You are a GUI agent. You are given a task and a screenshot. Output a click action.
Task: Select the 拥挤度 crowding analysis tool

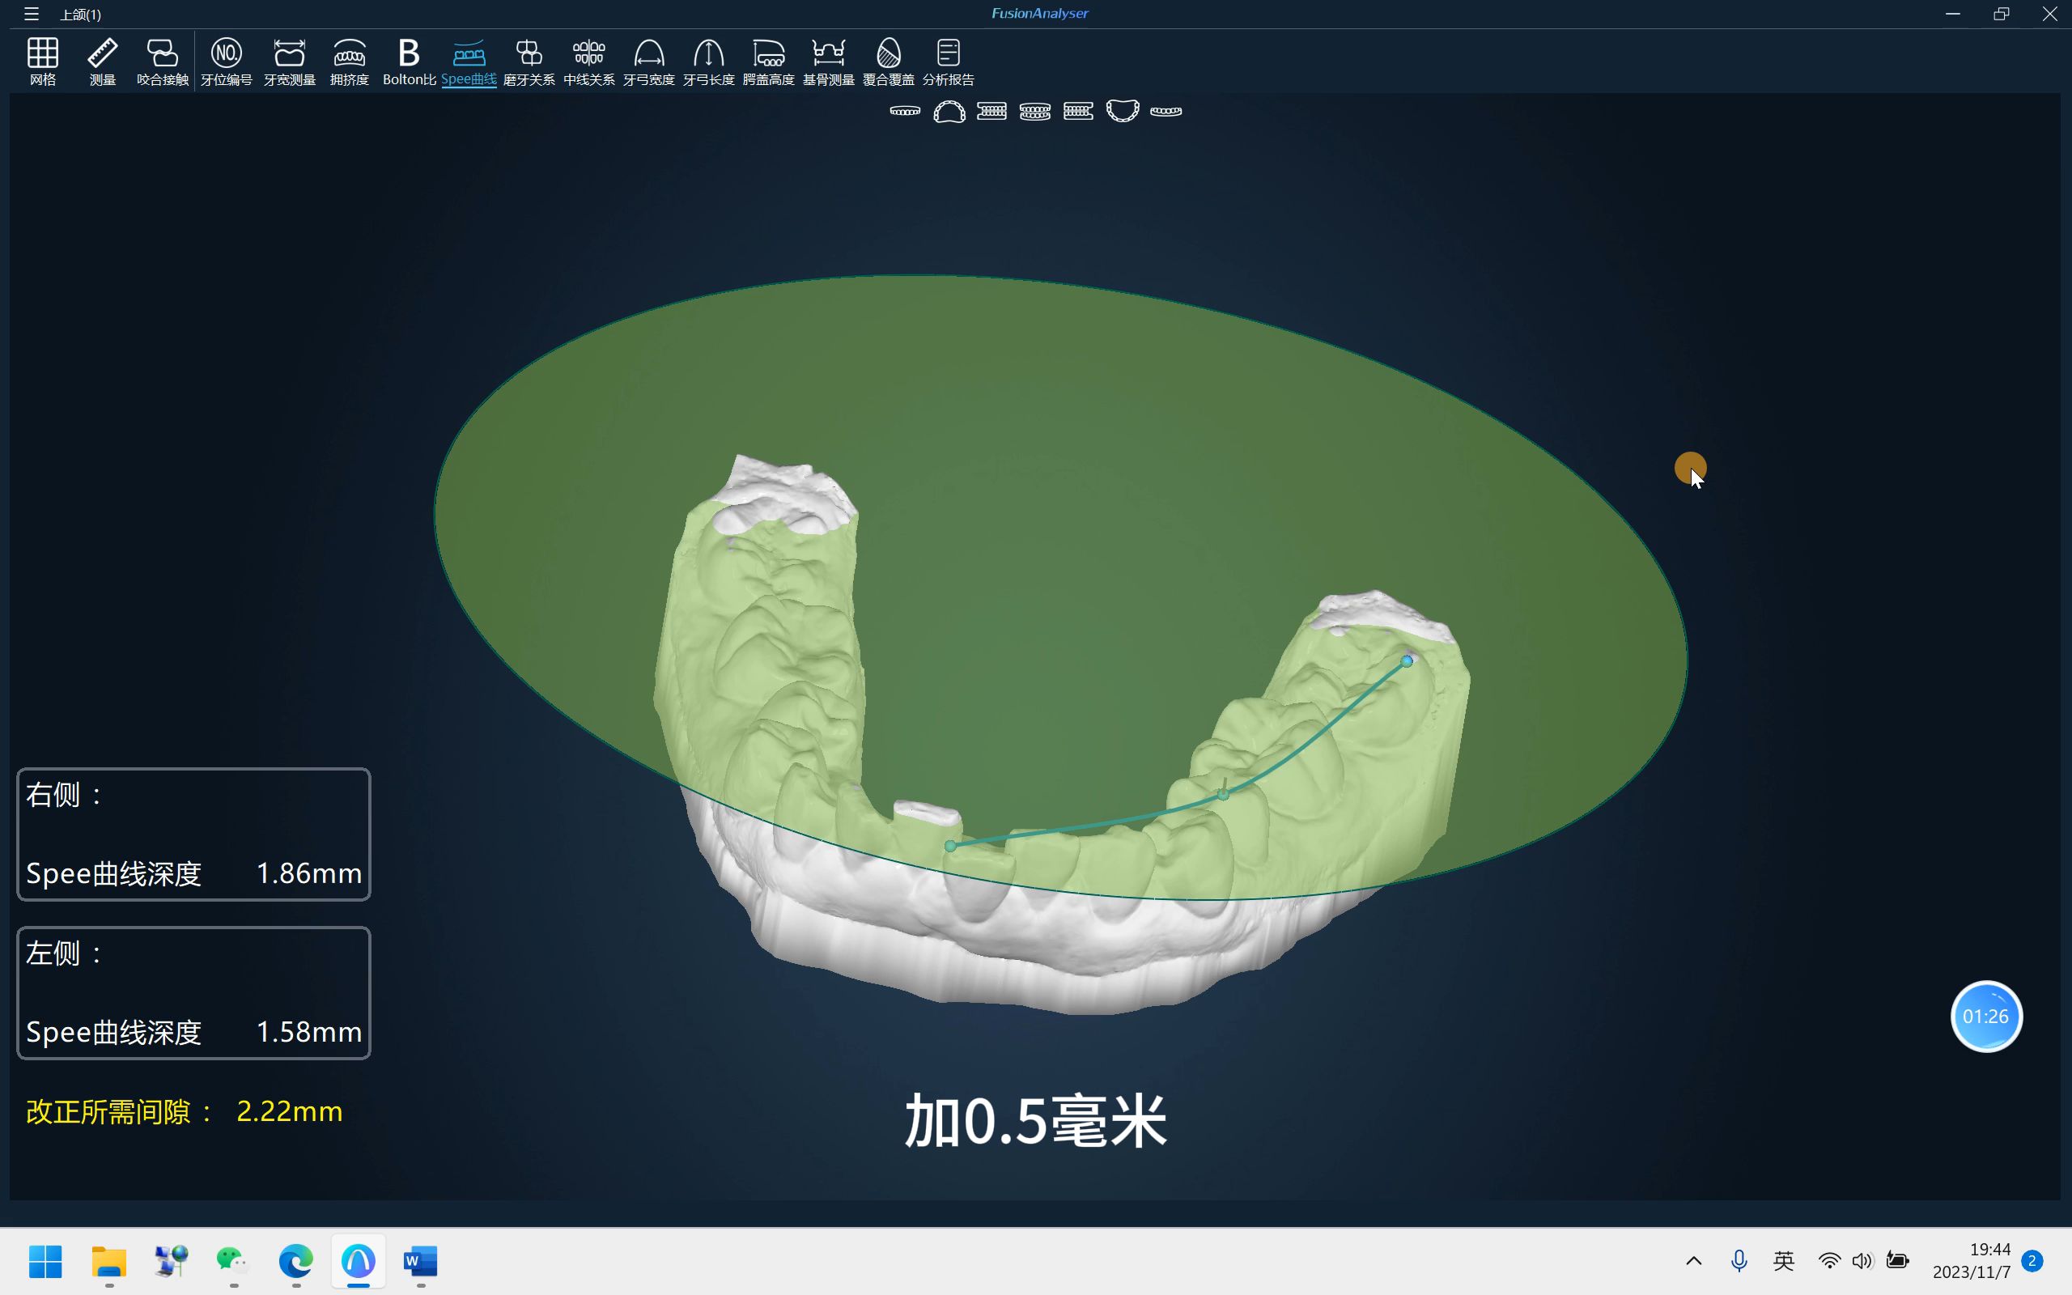tap(350, 60)
